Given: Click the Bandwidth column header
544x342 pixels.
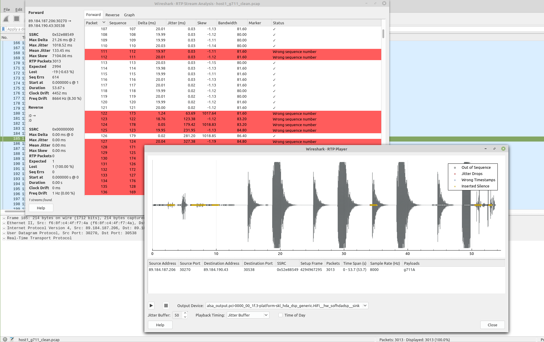Looking at the screenshot, I should pos(232,23).
